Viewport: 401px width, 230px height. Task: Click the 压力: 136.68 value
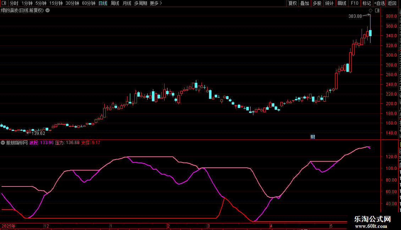point(67,143)
